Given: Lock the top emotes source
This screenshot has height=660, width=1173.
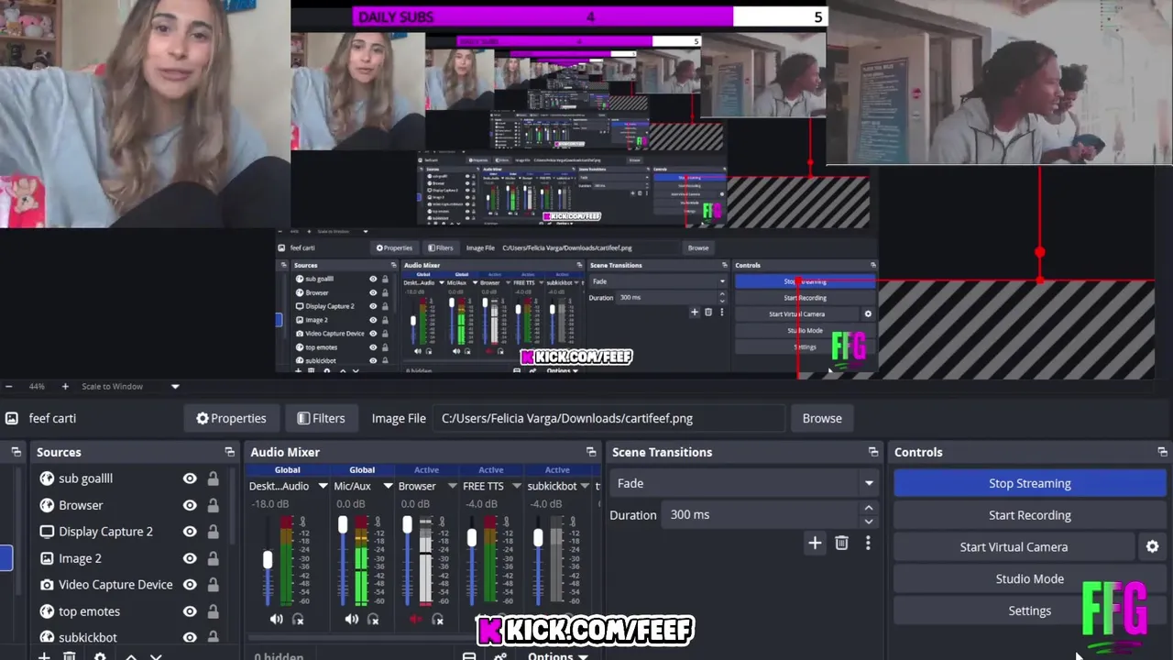Looking at the screenshot, I should click(213, 611).
